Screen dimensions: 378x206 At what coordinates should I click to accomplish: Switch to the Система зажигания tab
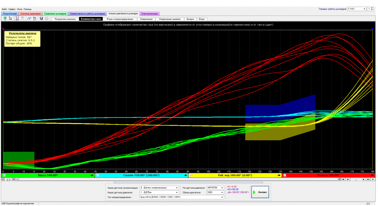31,14
